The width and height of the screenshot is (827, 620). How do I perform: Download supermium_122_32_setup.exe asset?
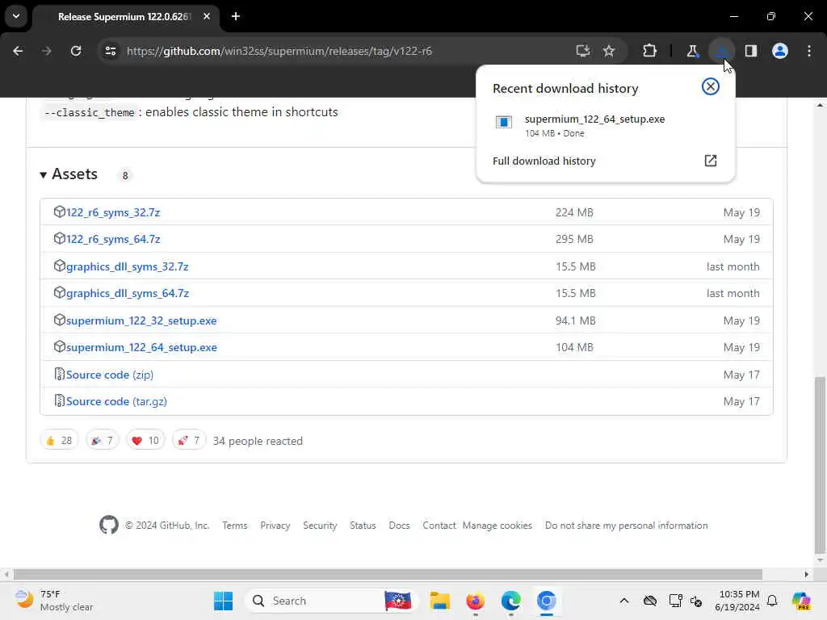(x=141, y=320)
